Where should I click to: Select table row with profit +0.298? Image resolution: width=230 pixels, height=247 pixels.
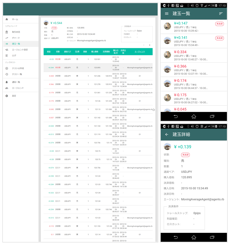pos(98,176)
